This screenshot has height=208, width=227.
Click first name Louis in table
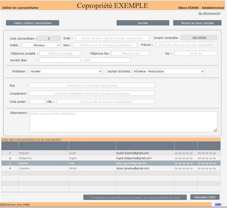[72, 153]
